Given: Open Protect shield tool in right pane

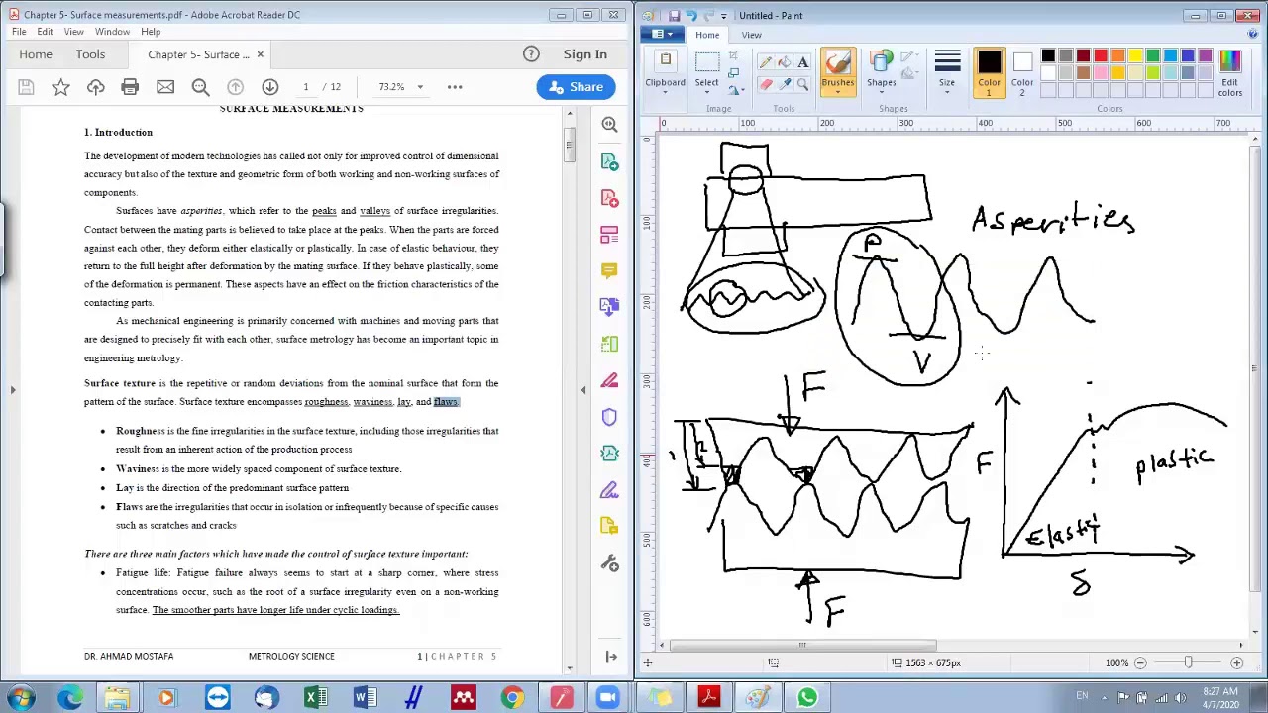Looking at the screenshot, I should (x=609, y=417).
